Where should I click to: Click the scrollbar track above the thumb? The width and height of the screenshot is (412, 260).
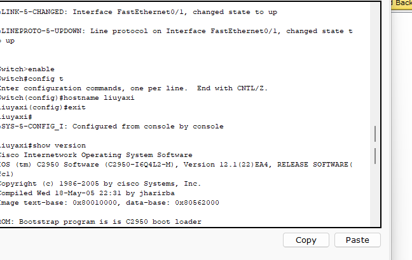pyautogui.click(x=375, y=63)
